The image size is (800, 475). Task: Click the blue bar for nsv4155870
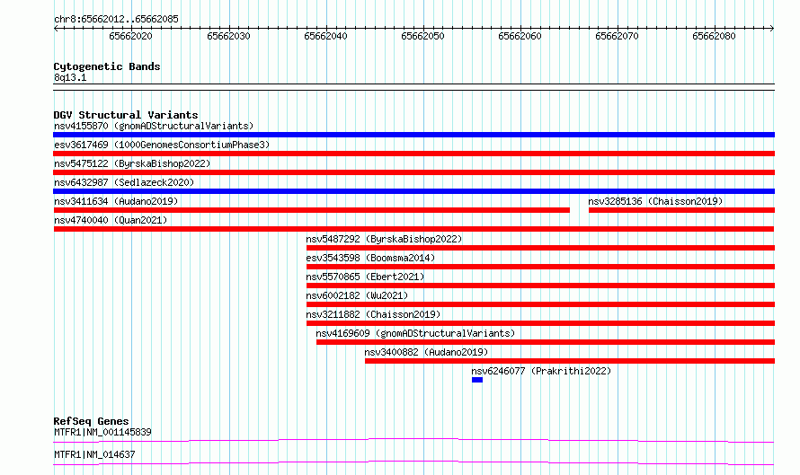pos(413,135)
